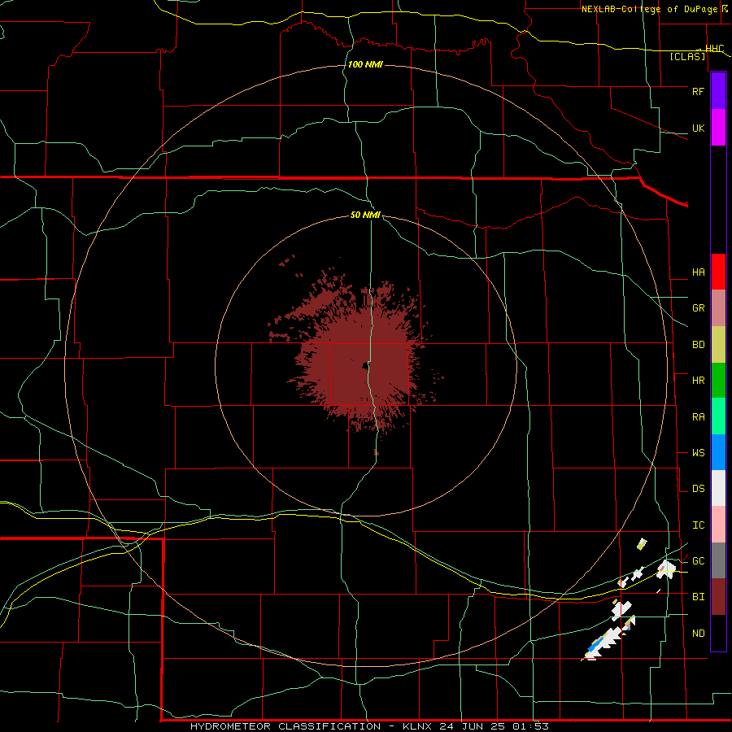The height and width of the screenshot is (732, 732).
Task: Click the radar site center dot
Action: [x=365, y=366]
